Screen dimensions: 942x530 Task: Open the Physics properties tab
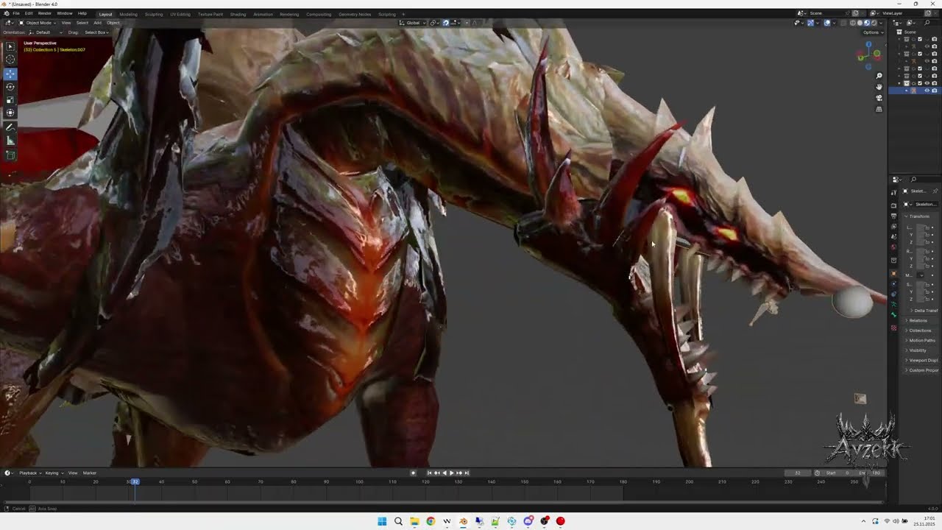tap(894, 283)
